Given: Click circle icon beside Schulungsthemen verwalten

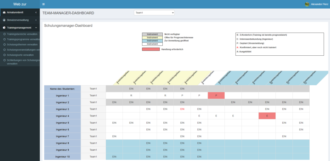Looking at the screenshot, I should [x=5, y=44].
